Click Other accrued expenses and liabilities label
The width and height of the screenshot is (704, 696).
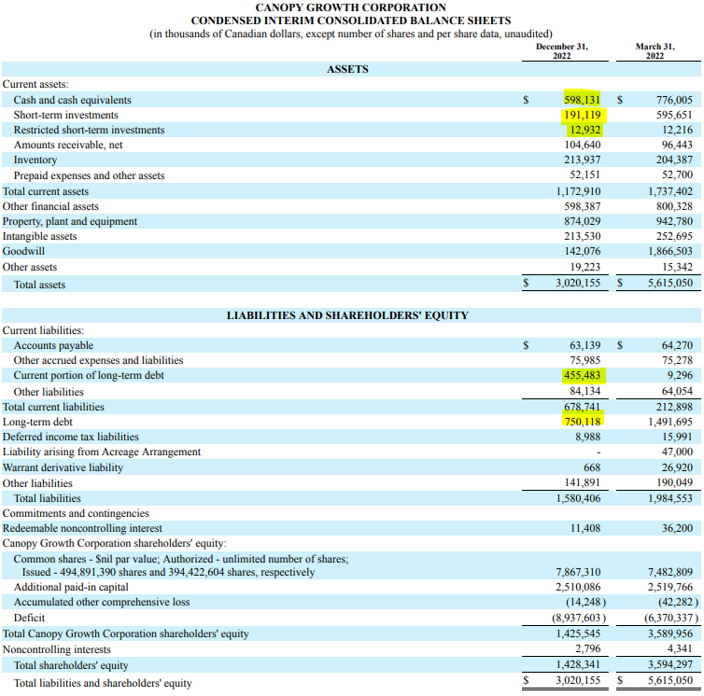[x=98, y=360]
